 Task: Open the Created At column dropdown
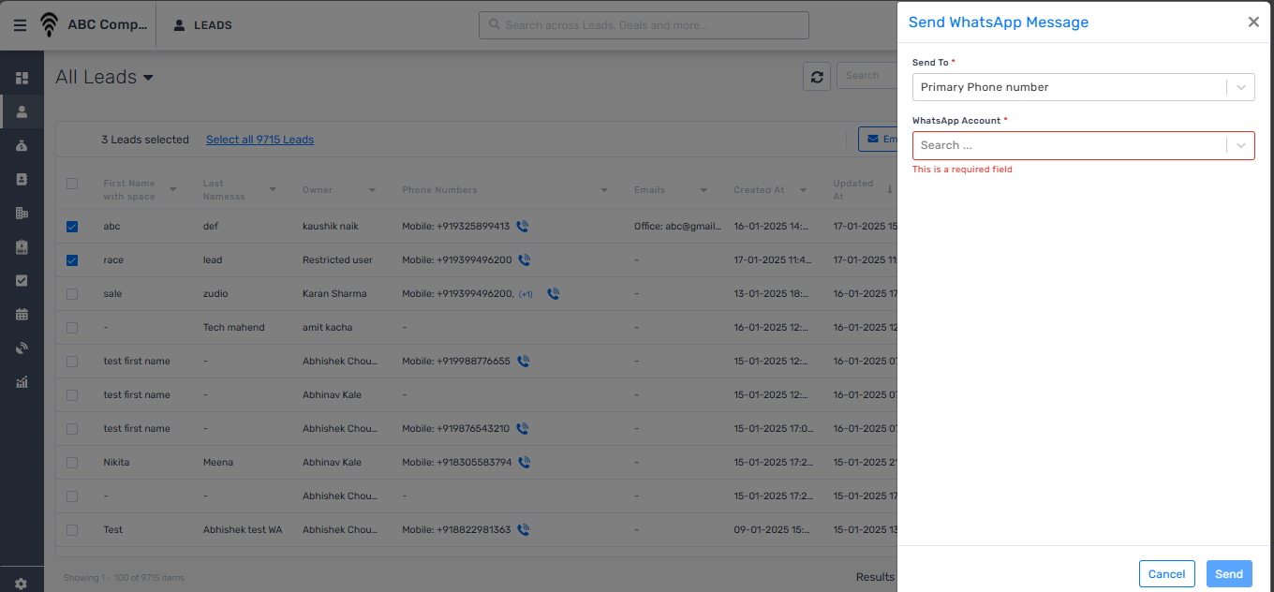803,190
